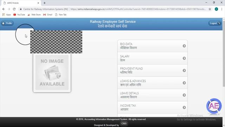225x127 pixels.
Task: Click the arrow icon on the LOANS & ADVANCES row
Action: point(184,83)
